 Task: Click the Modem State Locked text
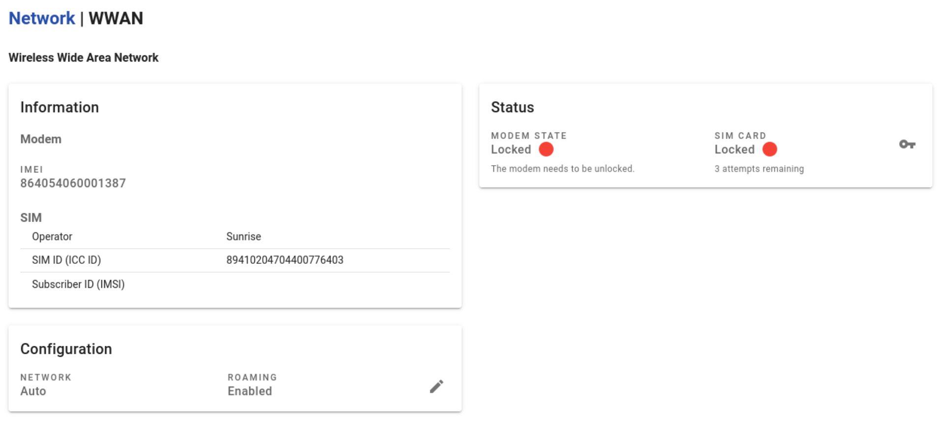click(511, 149)
